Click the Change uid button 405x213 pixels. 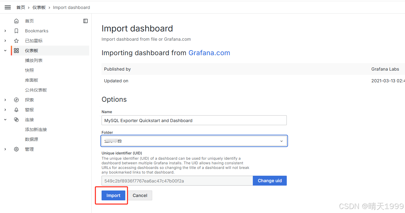(x=270, y=181)
